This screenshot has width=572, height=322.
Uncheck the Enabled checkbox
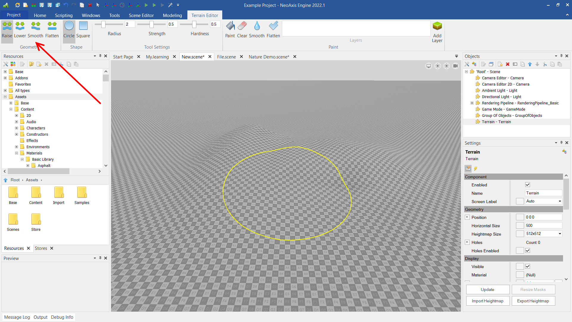528,185
